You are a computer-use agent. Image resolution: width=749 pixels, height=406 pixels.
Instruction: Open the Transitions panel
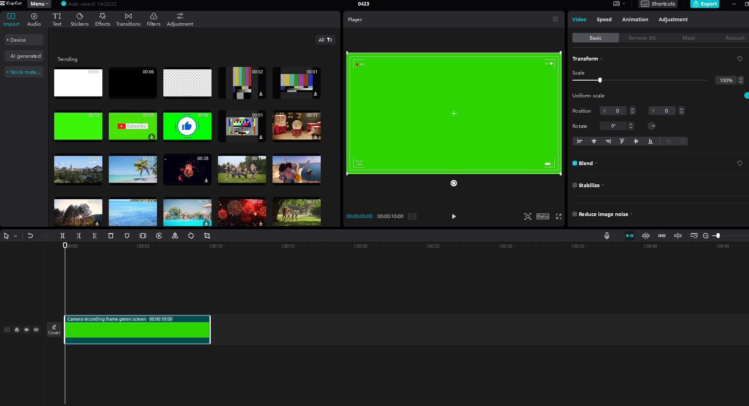pyautogui.click(x=128, y=19)
